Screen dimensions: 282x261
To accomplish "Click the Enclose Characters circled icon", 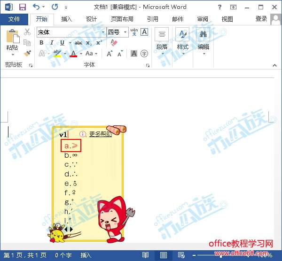I will coord(144,54).
